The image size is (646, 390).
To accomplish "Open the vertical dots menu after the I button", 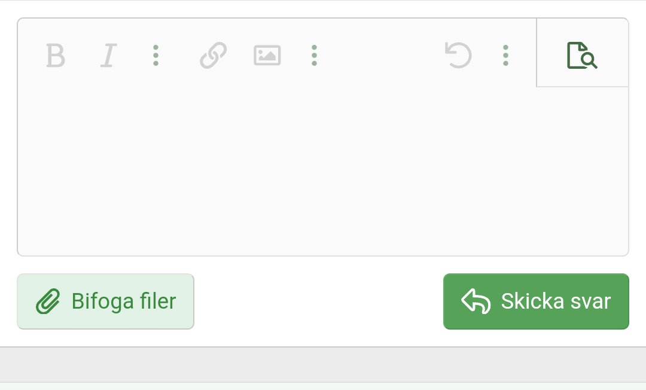I will pyautogui.click(x=156, y=55).
